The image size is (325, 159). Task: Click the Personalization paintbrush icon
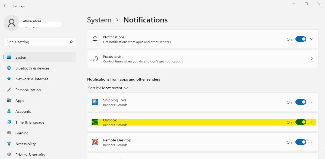click(x=9, y=90)
